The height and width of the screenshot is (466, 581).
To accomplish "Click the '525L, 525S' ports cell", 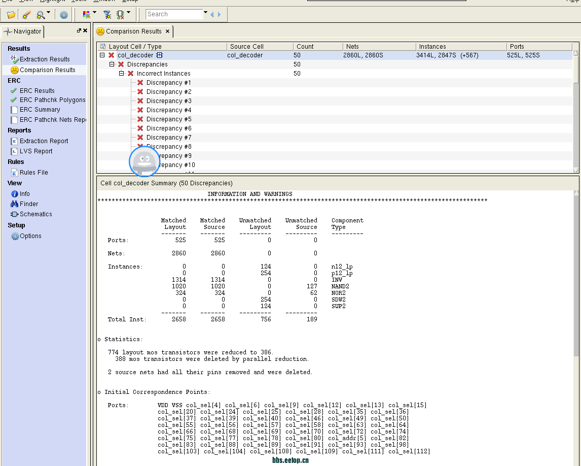I will tap(523, 55).
